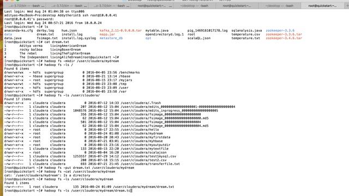
Task: Select the /user/cloudera/myhbase path
Action: (x=142, y=141)
